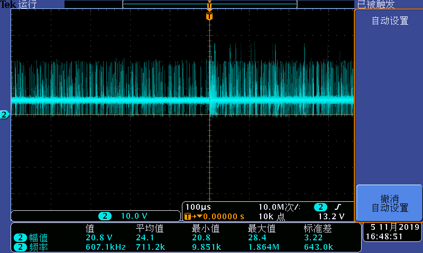This screenshot has width=423, height=253.
Task: Click the 20.8 V amplitude value
Action: pos(99,238)
